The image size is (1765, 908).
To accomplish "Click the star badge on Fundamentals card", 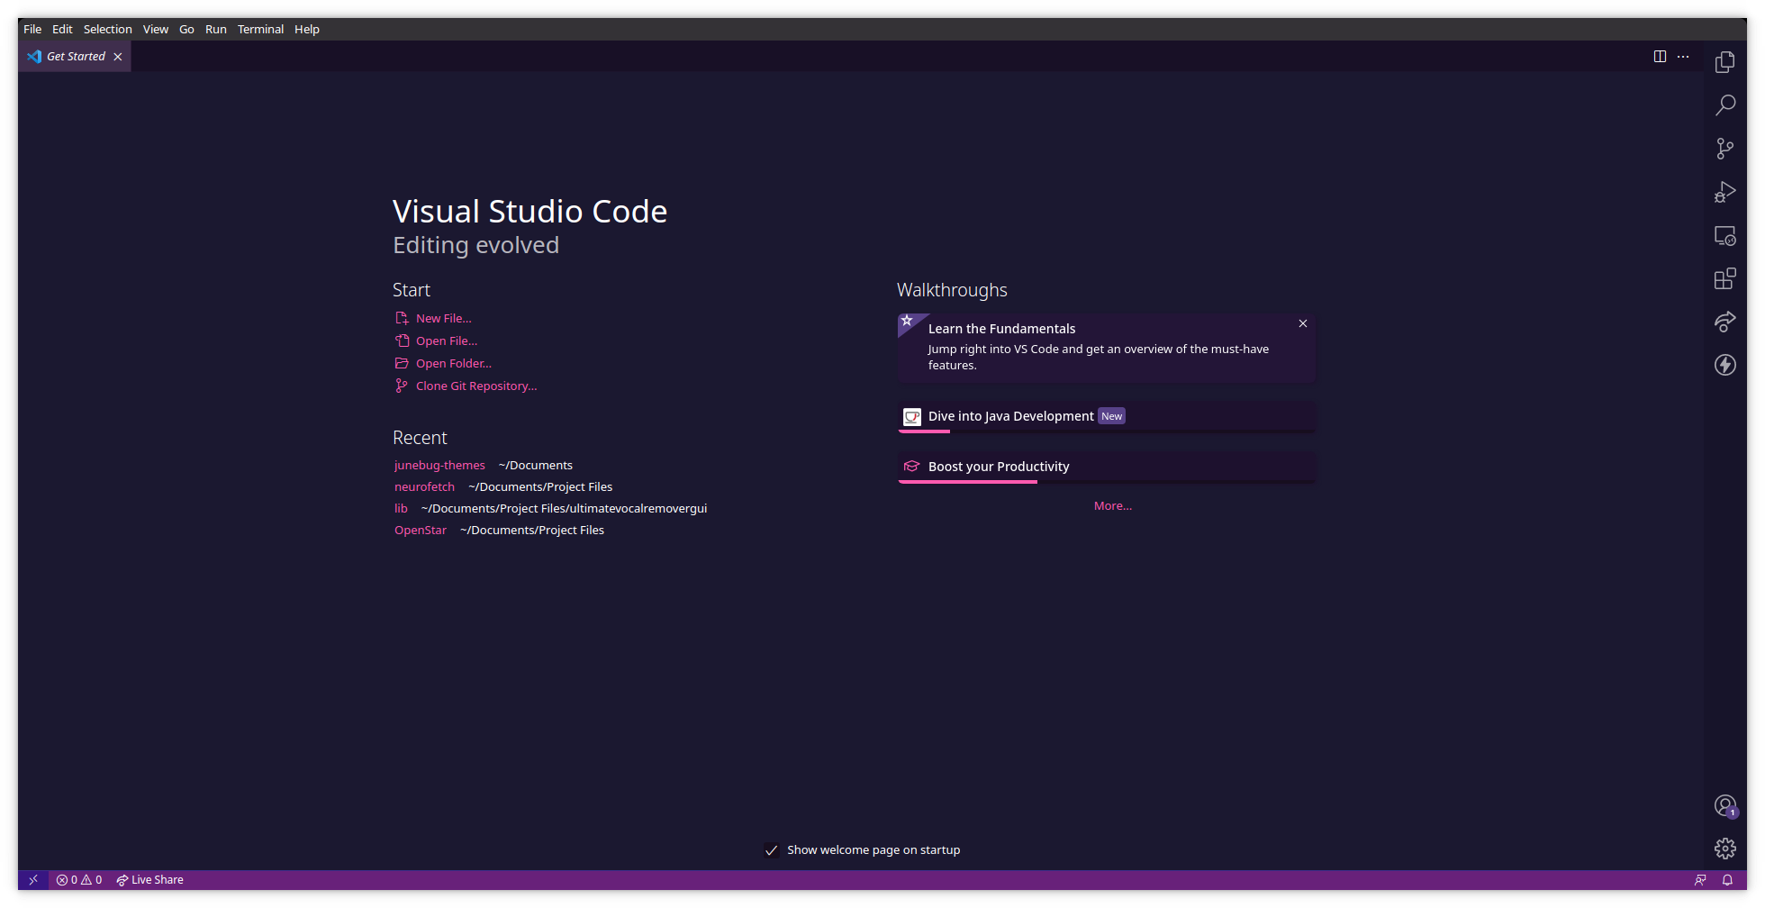I will (x=908, y=321).
